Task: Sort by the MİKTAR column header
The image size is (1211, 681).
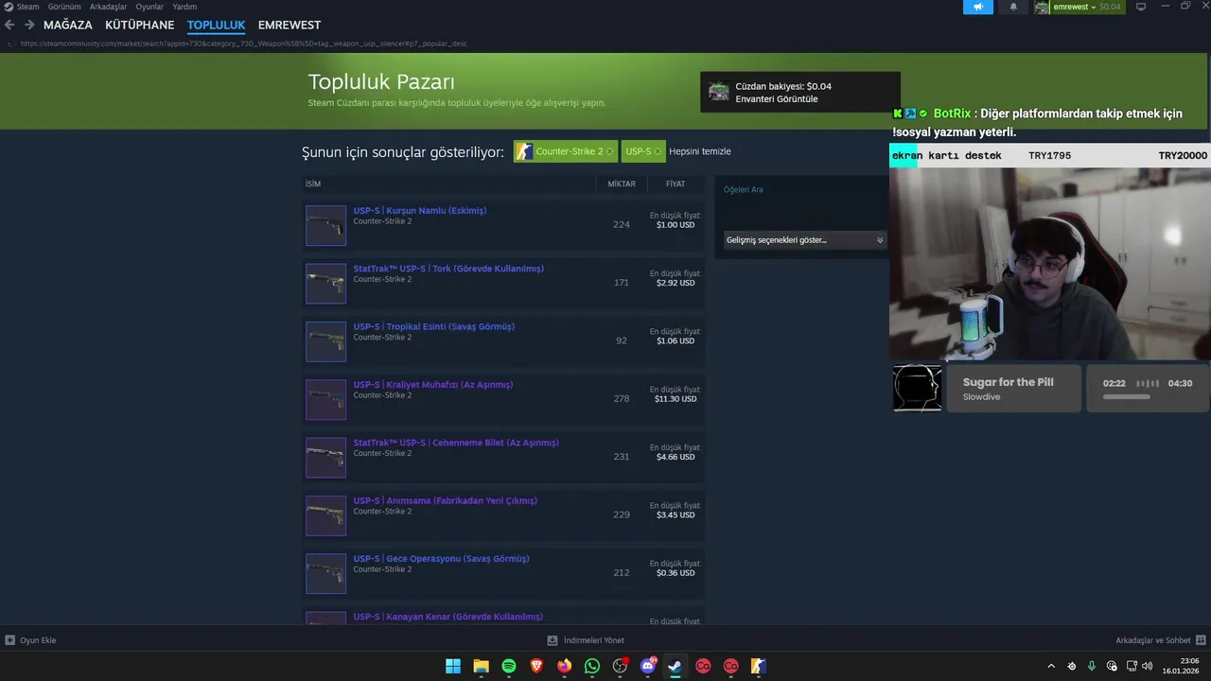Action: (x=622, y=183)
